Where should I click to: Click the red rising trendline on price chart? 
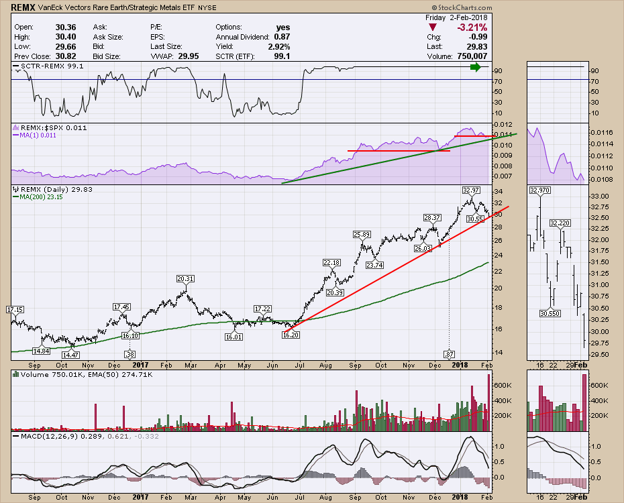397,269
